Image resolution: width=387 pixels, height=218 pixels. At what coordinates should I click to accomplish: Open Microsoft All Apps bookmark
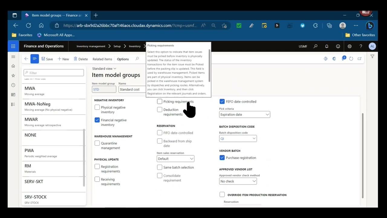[x=56, y=35]
